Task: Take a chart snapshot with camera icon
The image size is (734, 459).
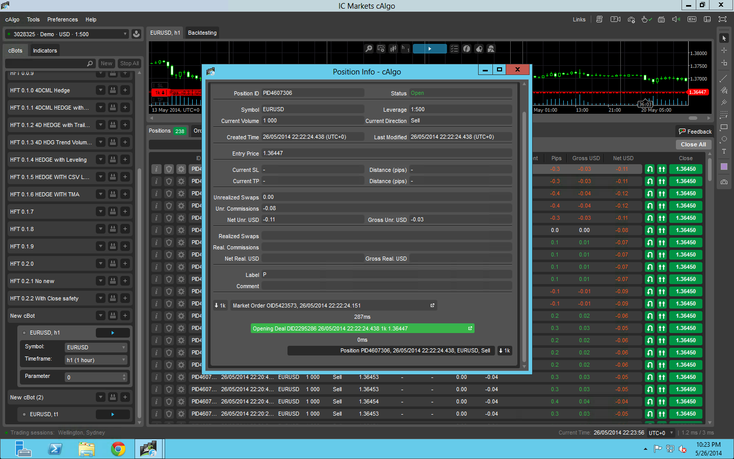Action: 724,182
